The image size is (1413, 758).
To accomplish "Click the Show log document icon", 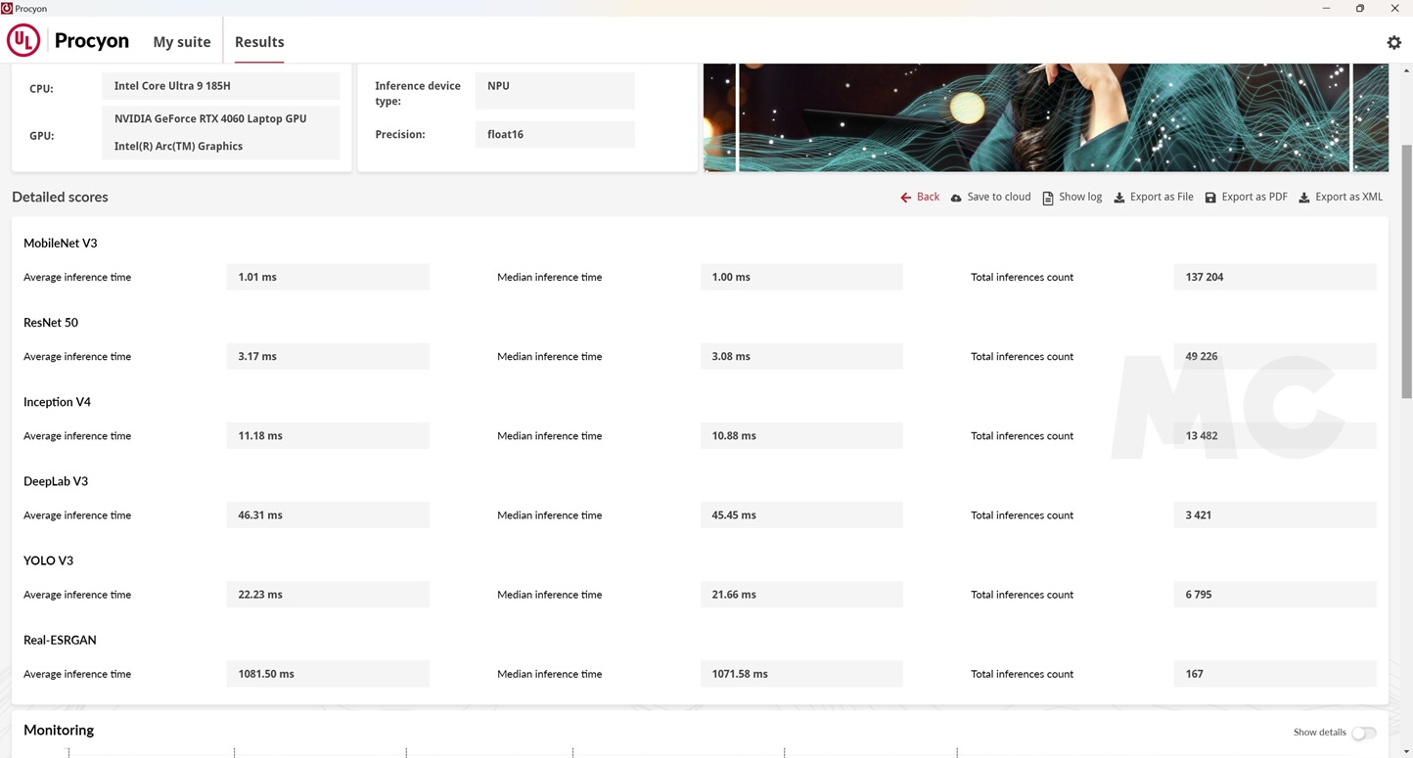I will tap(1047, 198).
